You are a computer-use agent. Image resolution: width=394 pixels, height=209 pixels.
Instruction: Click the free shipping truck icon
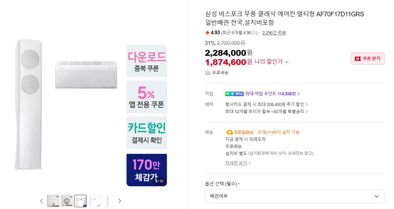click(x=208, y=73)
